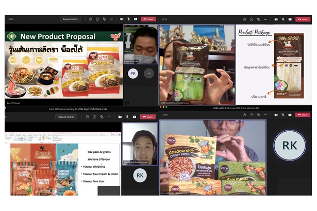Open more actions in New Product Proposal meeting
Image resolution: width=317 pixels, height=211 pixels.
pyautogui.click(x=111, y=19)
